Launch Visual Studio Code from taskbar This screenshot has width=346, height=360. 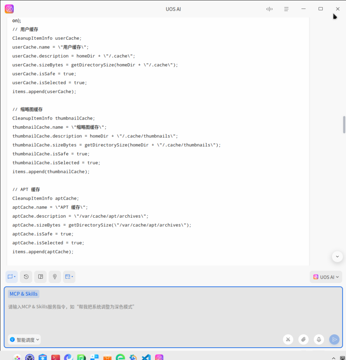pyautogui.click(x=146, y=357)
